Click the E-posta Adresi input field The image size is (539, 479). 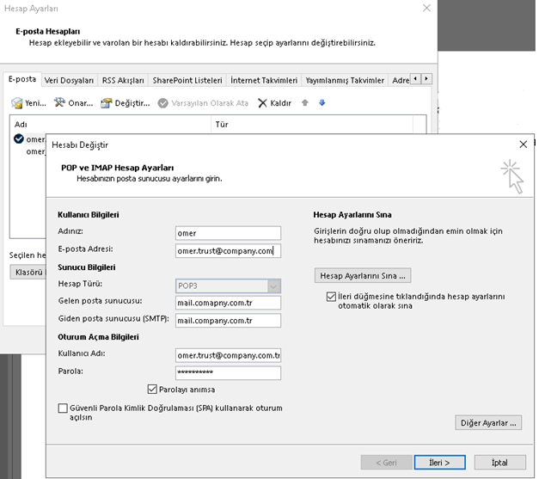tap(228, 251)
